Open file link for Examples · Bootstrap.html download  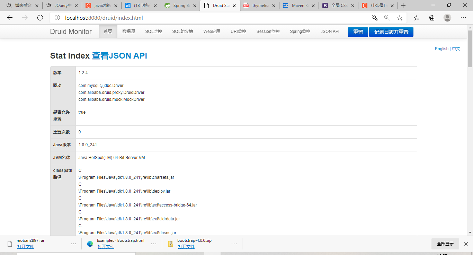click(x=106, y=247)
